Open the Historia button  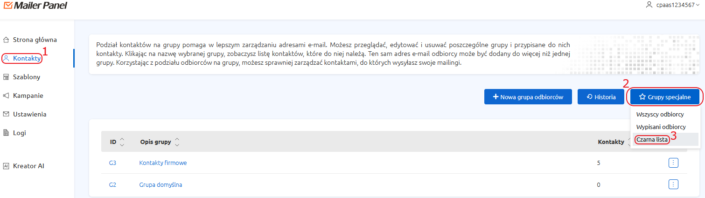601,97
